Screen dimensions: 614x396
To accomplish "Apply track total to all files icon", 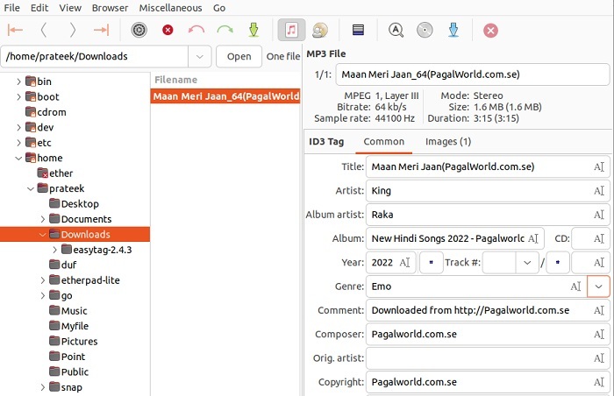I will pos(599,263).
